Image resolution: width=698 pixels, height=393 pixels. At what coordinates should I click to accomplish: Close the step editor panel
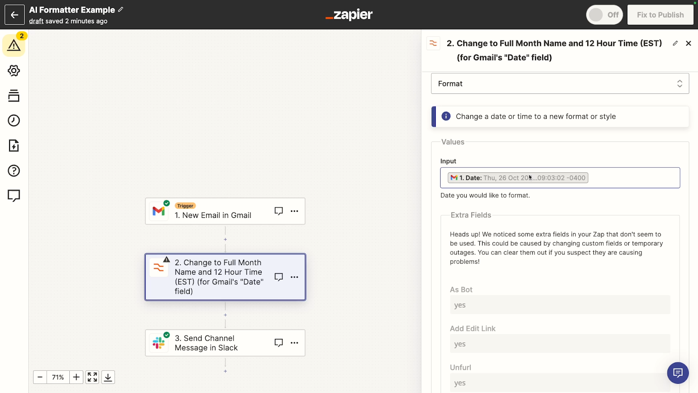[688, 43]
